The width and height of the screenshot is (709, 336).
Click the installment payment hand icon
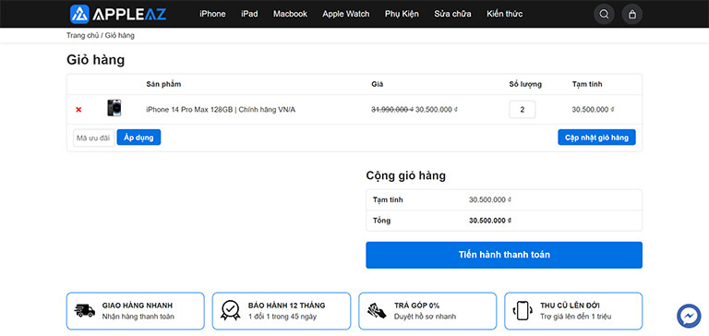[x=377, y=311]
